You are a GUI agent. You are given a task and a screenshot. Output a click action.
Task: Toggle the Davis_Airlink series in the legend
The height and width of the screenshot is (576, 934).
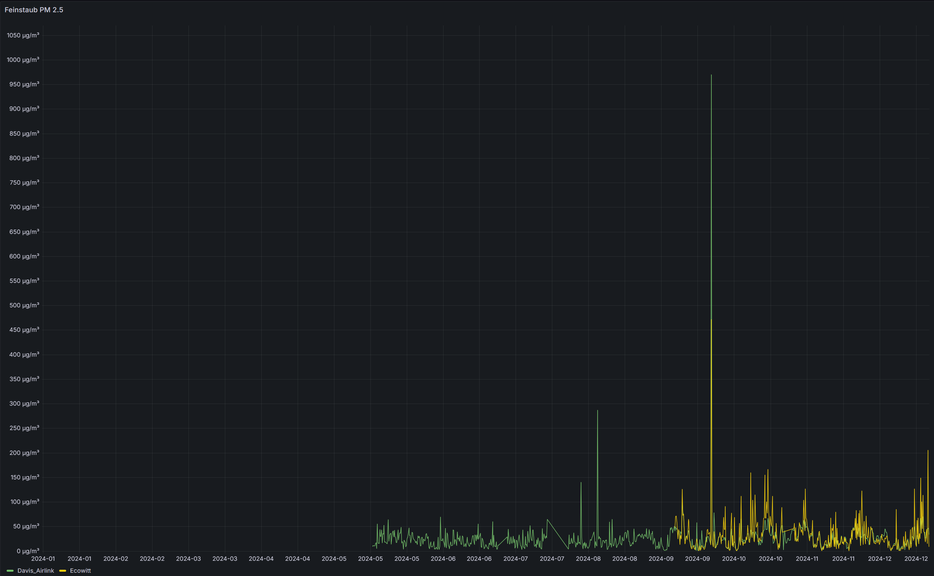[x=36, y=570]
